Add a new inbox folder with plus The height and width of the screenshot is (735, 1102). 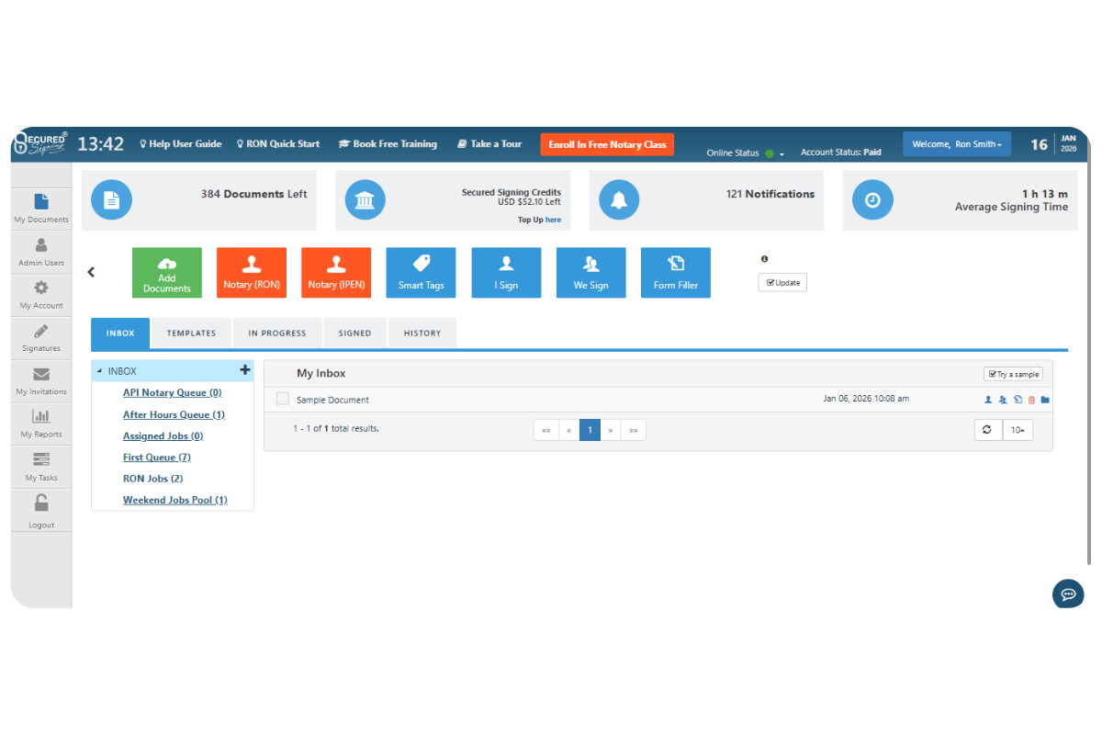[245, 370]
